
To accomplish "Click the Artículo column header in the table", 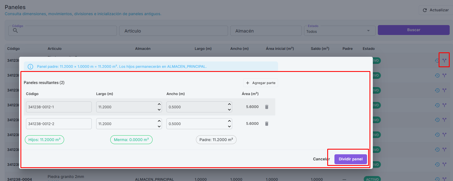I will tap(54, 49).
